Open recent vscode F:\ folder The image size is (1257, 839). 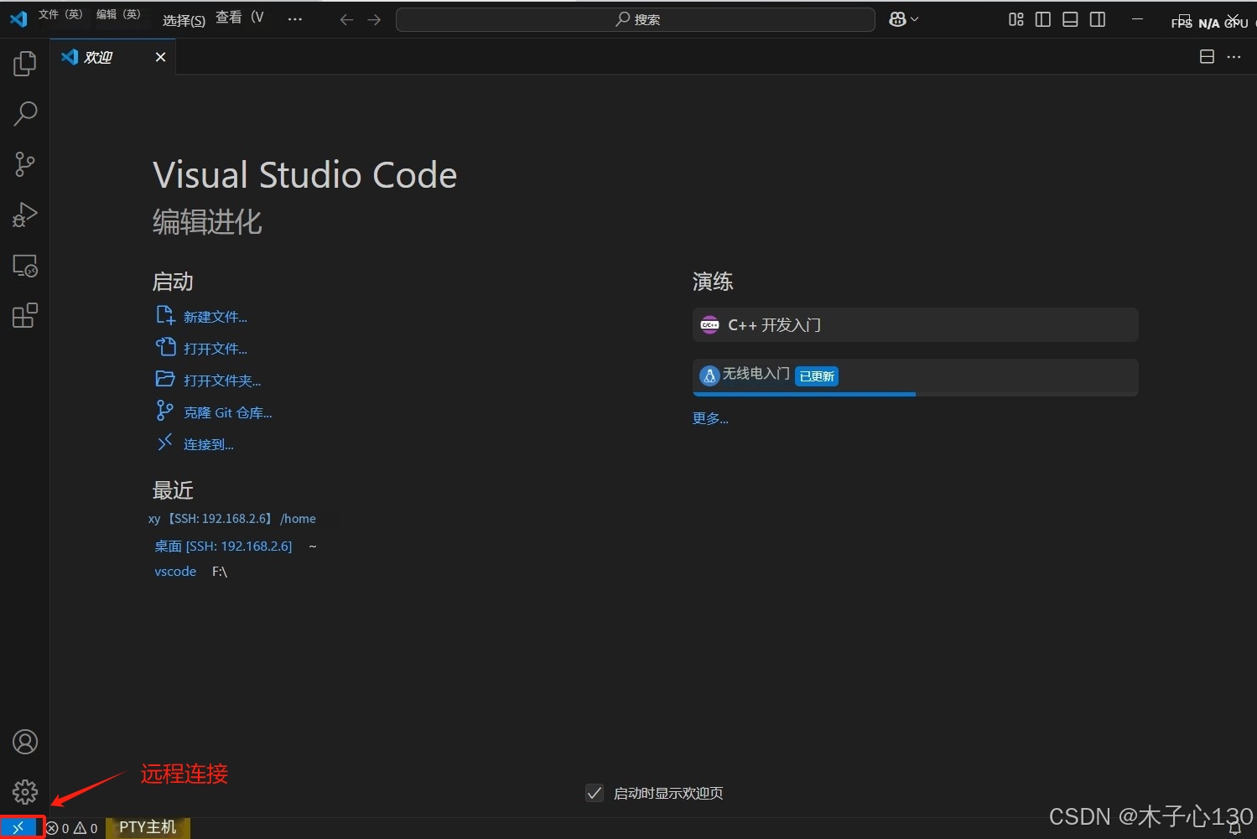click(175, 572)
